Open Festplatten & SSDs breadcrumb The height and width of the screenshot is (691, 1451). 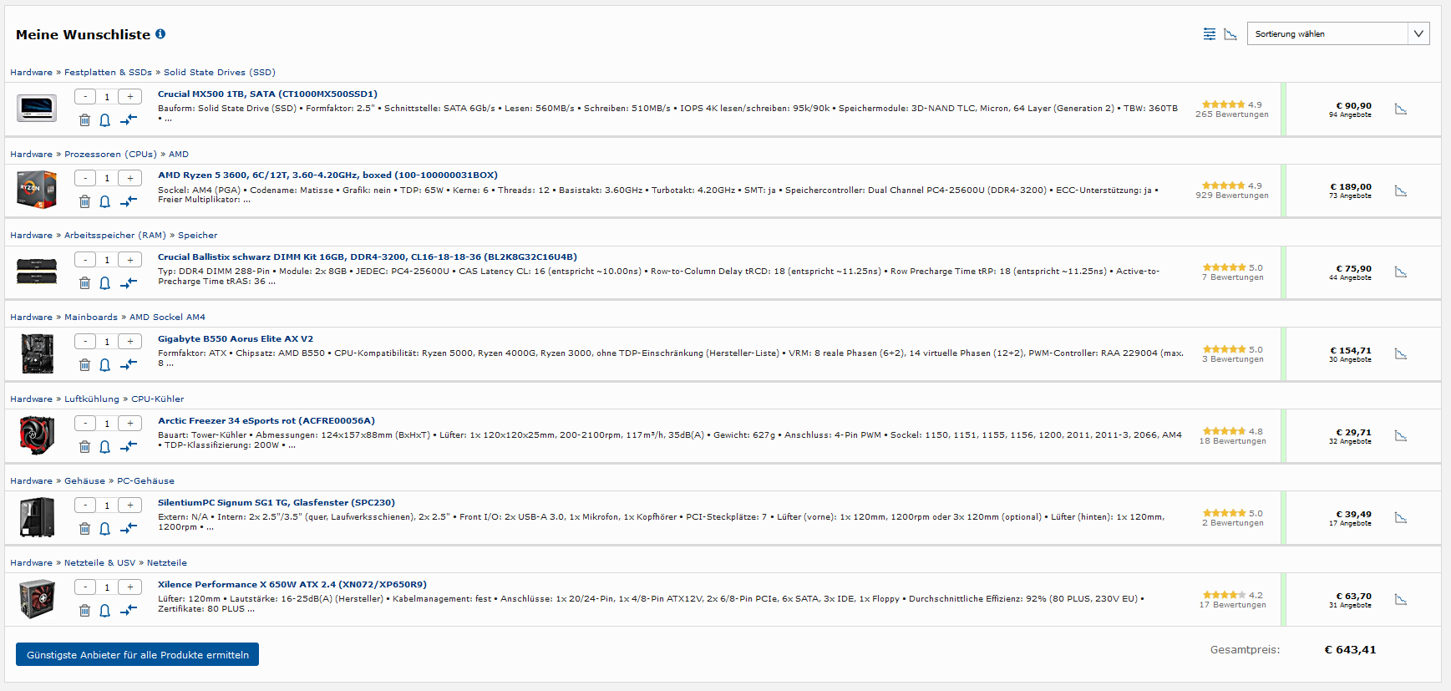pos(108,73)
